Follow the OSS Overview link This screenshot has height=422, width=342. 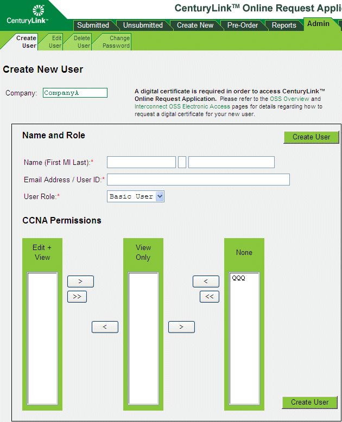289,99
